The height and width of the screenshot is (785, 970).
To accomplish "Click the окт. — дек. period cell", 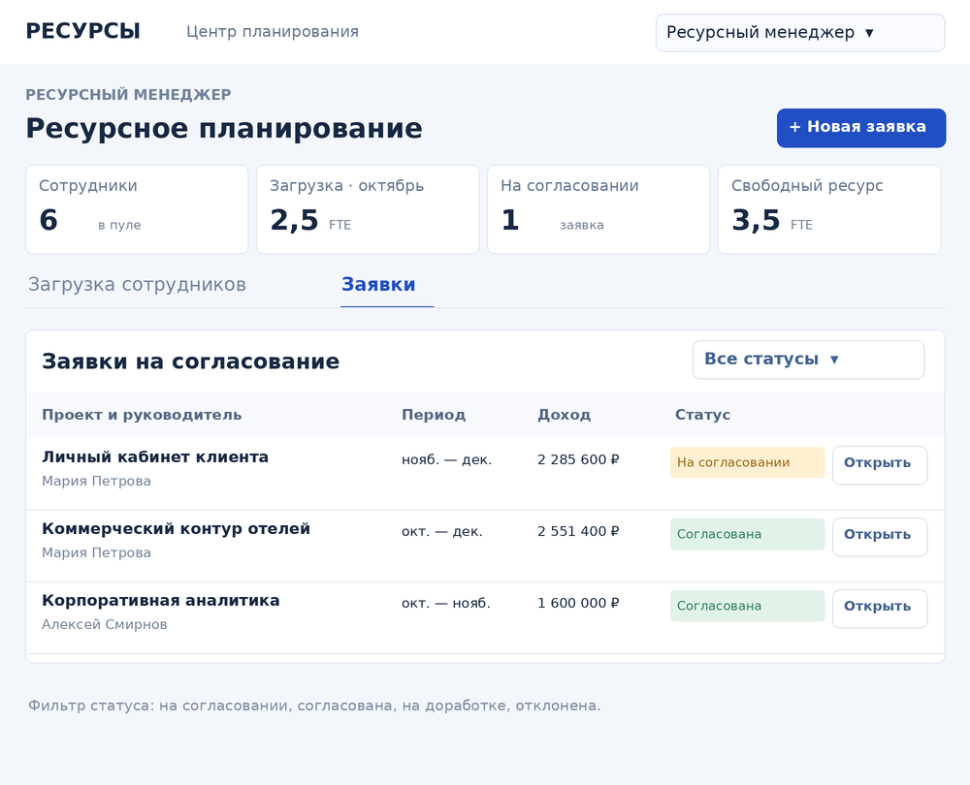I will pyautogui.click(x=442, y=532).
